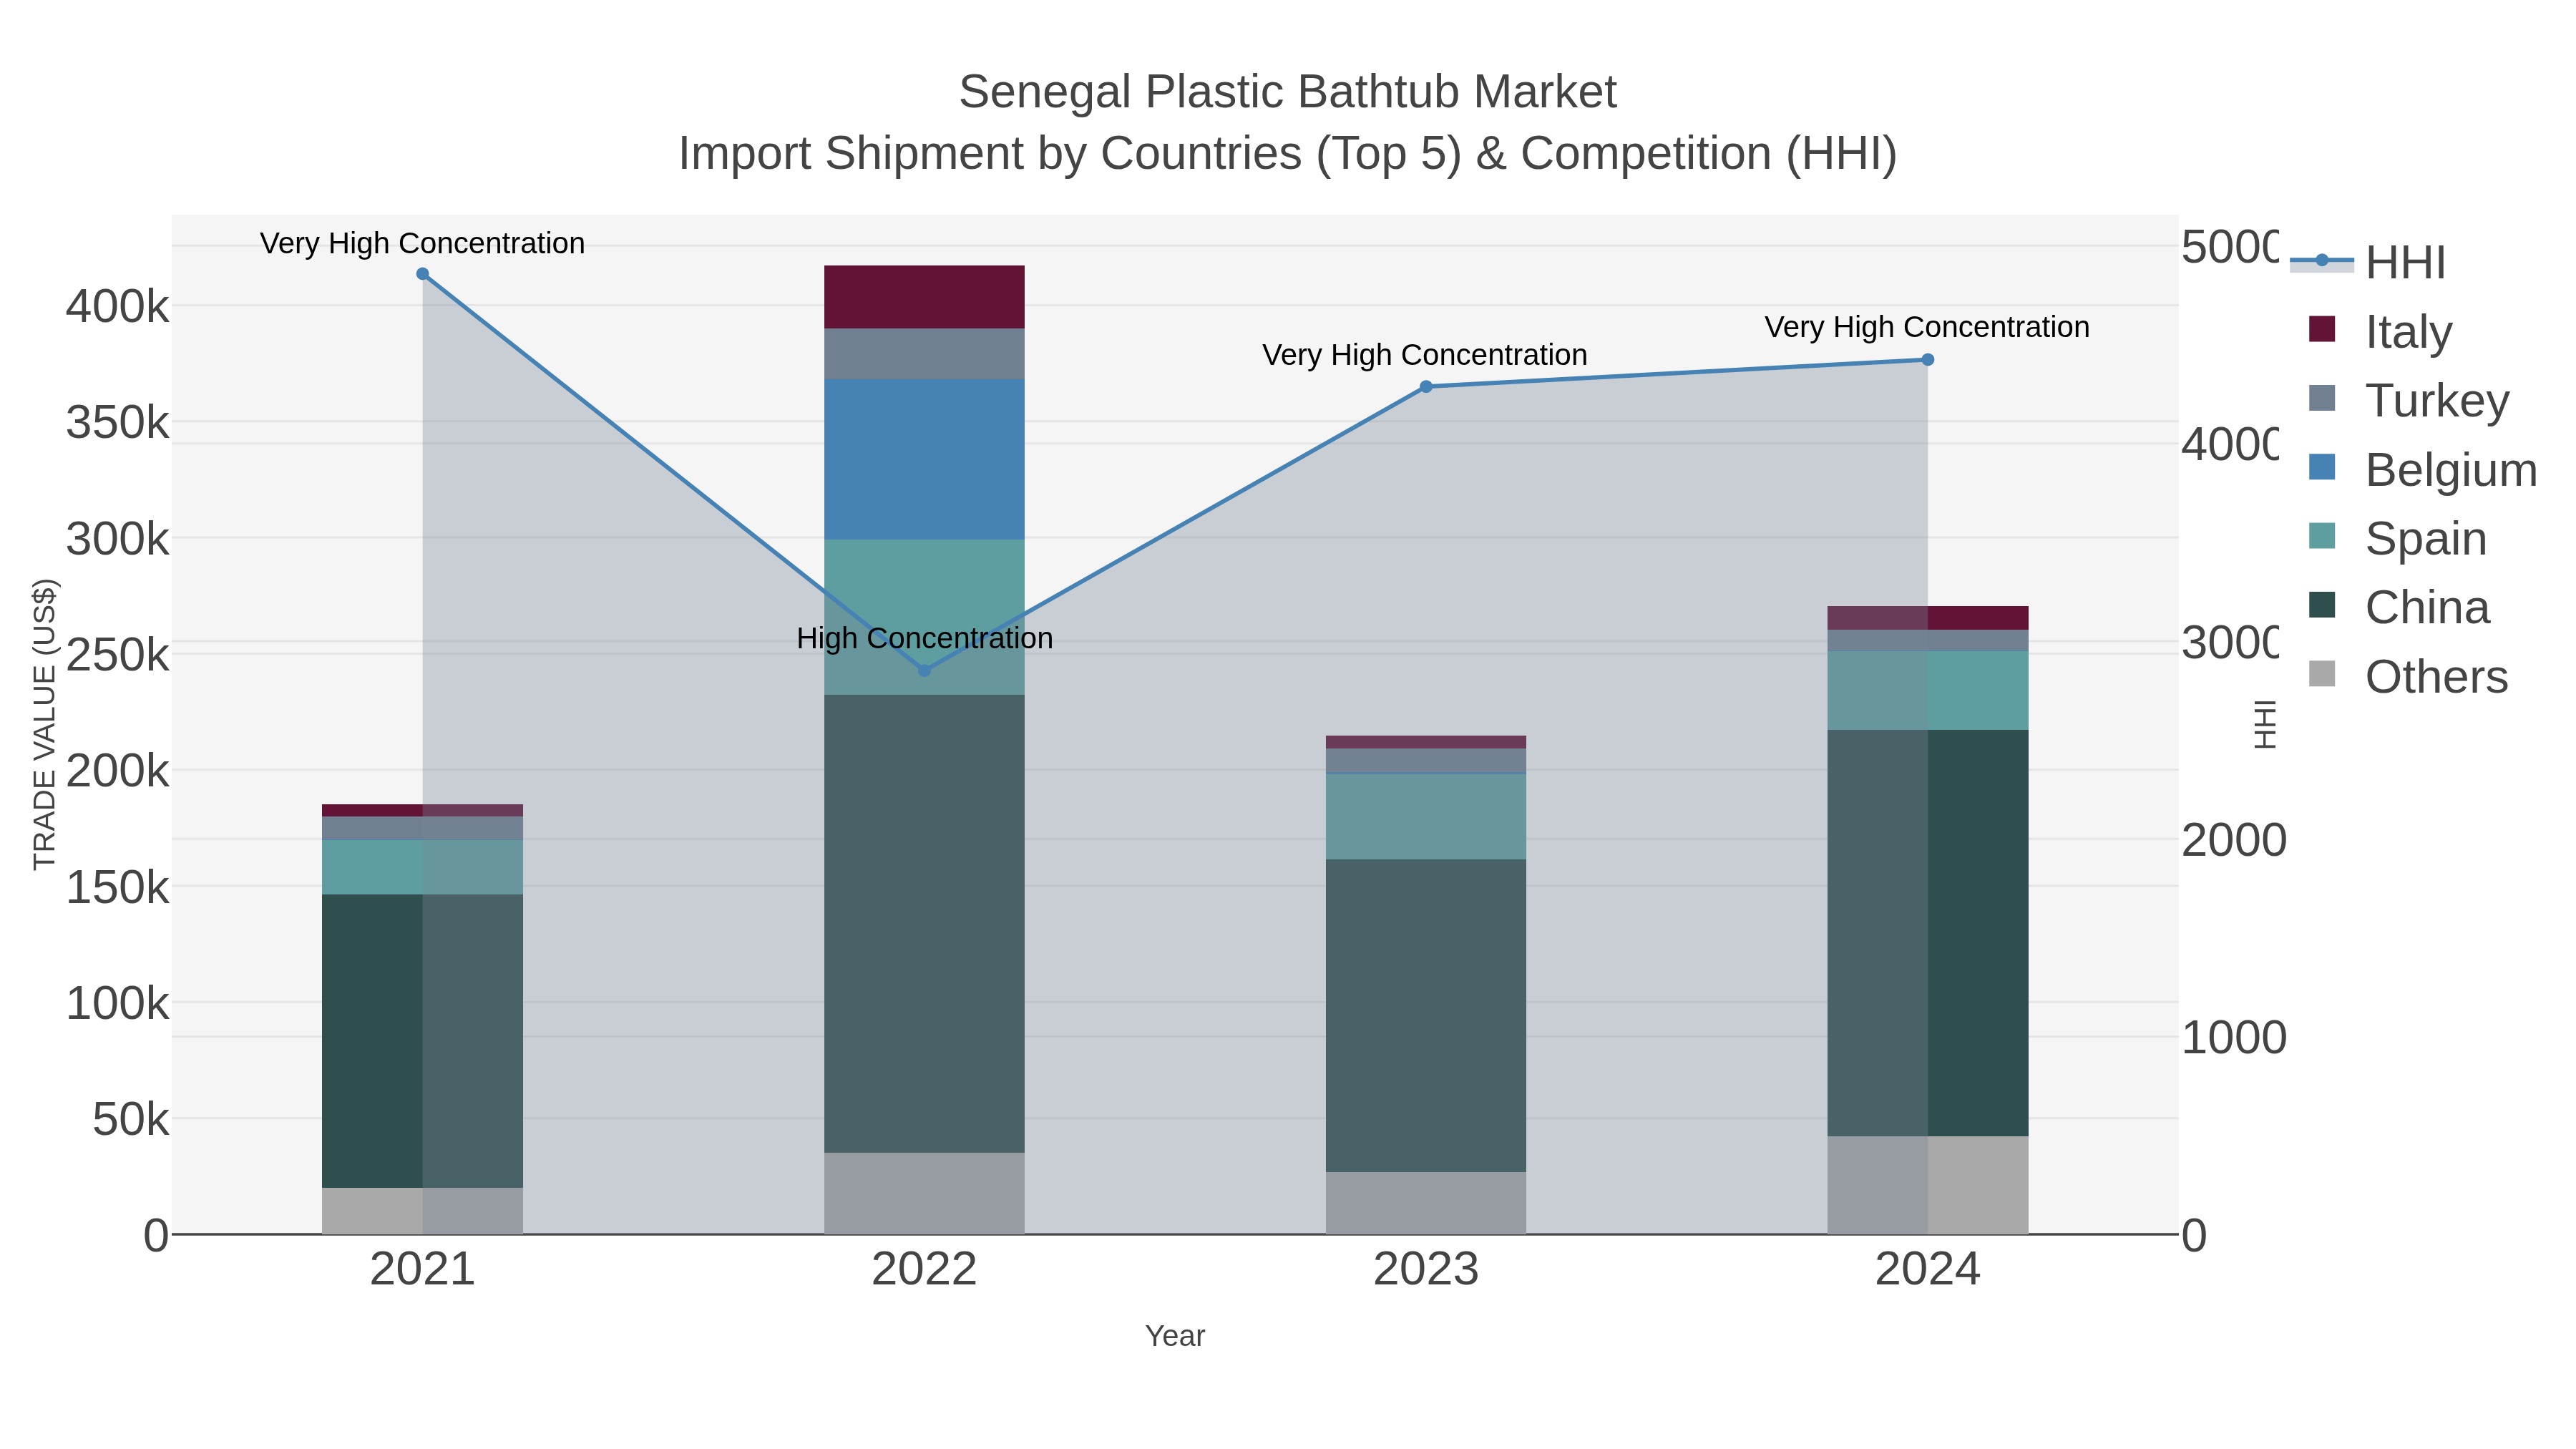Toggle the Belgium legend entry
Viewport: 2576px width, 1449px height.
click(2423, 469)
